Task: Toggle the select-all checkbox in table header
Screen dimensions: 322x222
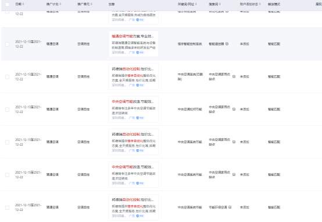Action: (7, 4)
